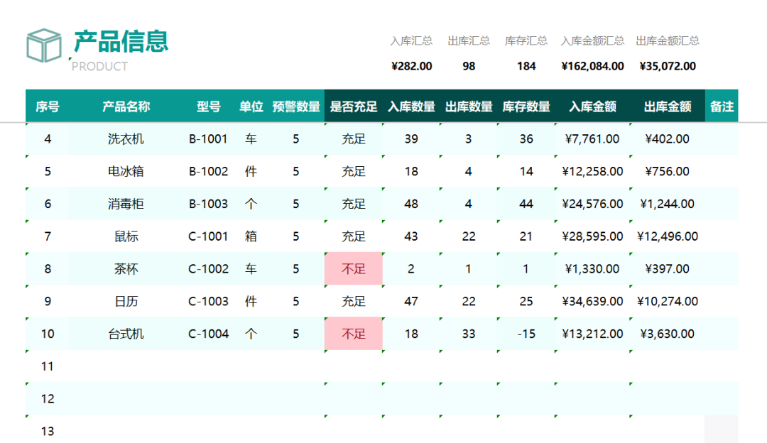Select the 鼠标 product name cell

(x=126, y=236)
